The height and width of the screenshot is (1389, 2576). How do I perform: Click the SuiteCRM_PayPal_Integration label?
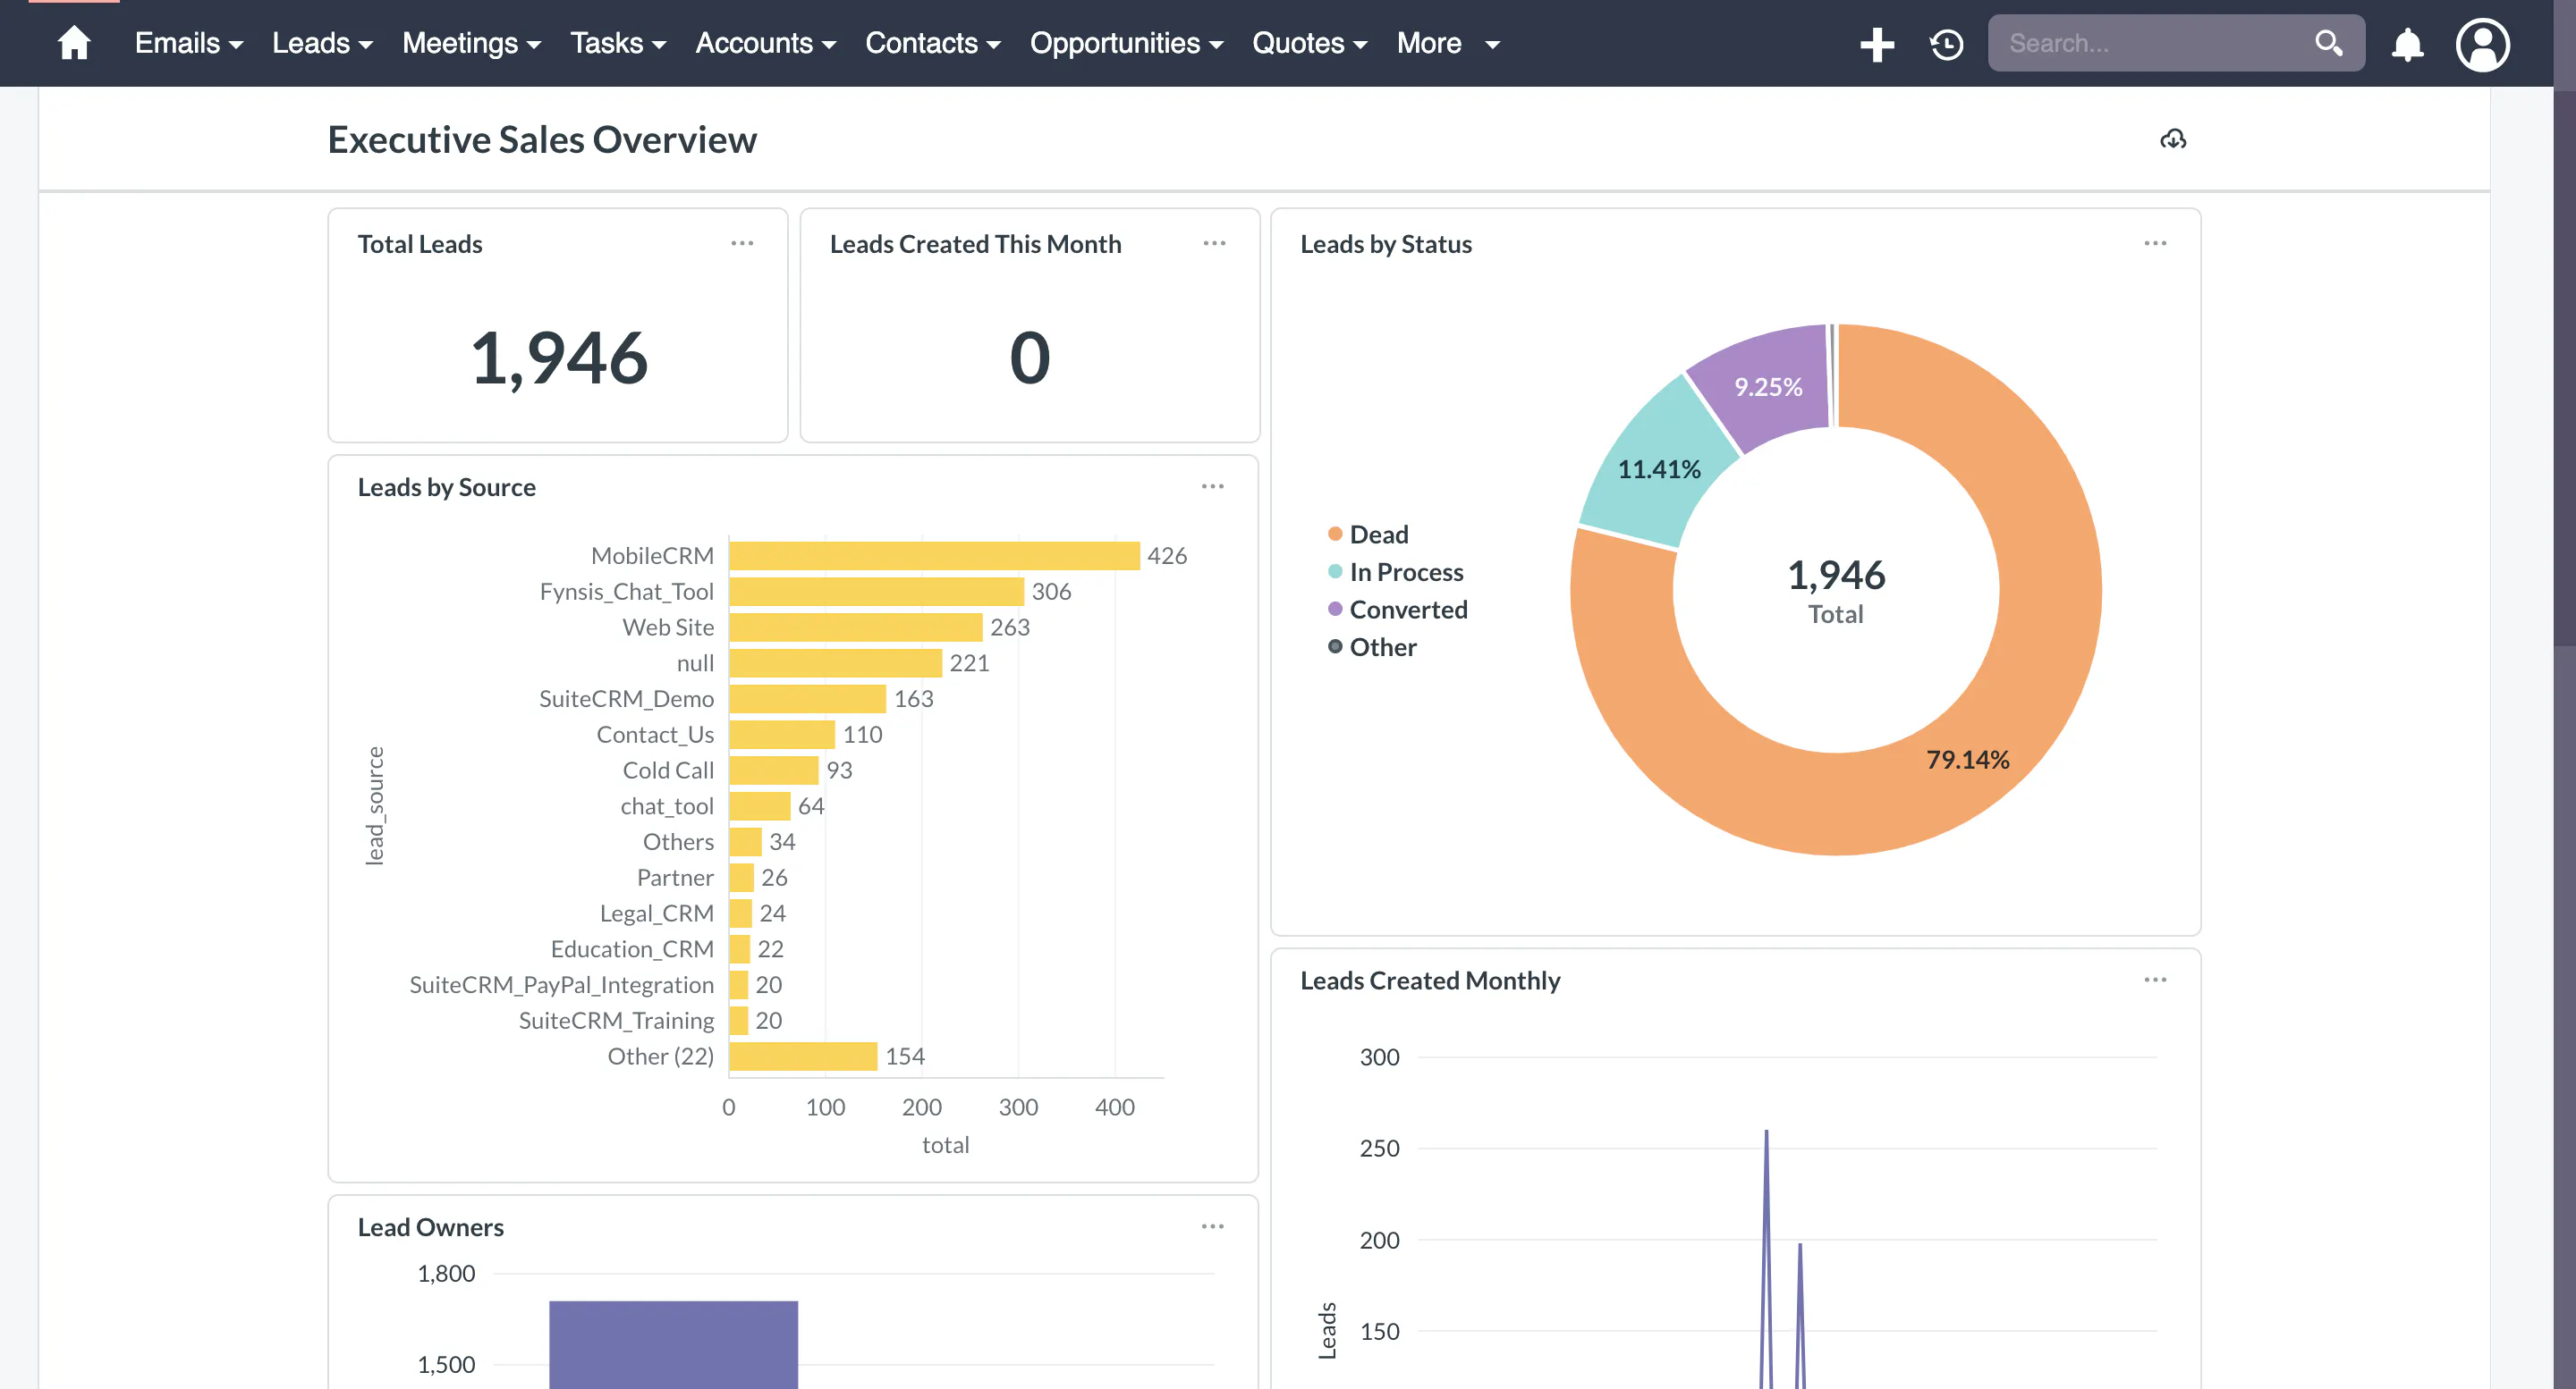[x=562, y=985]
